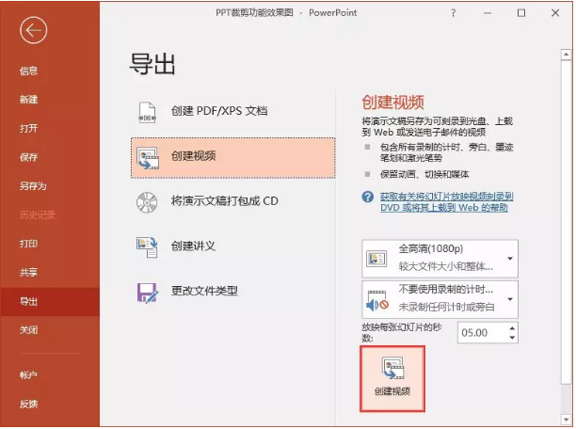Increase seconds with spinner up arrow
Viewport: 576px width, 429px height.
(x=512, y=328)
